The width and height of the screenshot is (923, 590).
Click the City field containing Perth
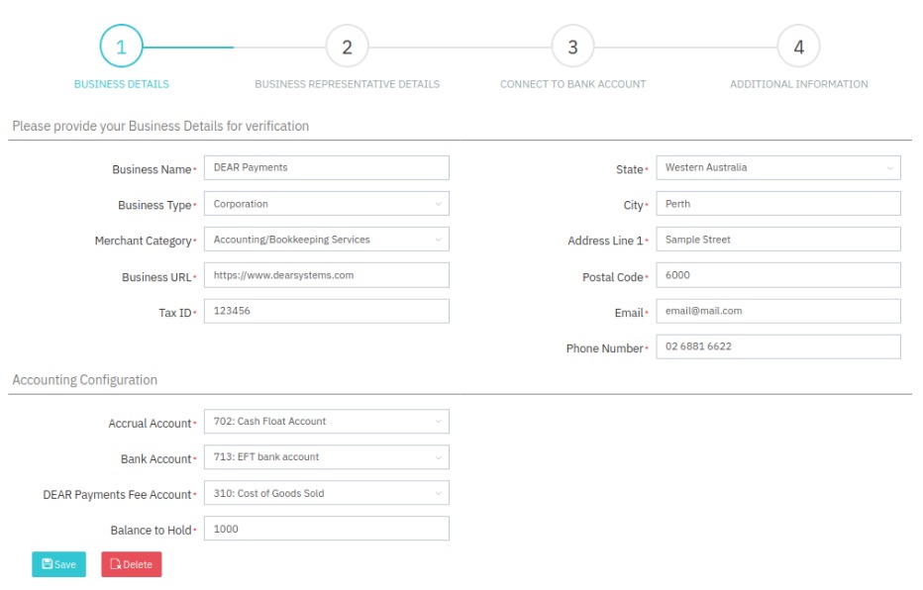(x=778, y=204)
